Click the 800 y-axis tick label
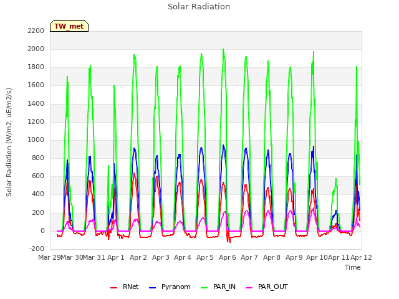The width and height of the screenshot is (399, 299). coord(38,158)
